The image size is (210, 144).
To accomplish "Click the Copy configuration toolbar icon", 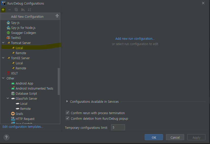I will click(x=16, y=10).
